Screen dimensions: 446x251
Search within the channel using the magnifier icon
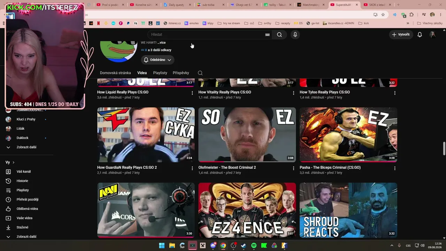200,73
